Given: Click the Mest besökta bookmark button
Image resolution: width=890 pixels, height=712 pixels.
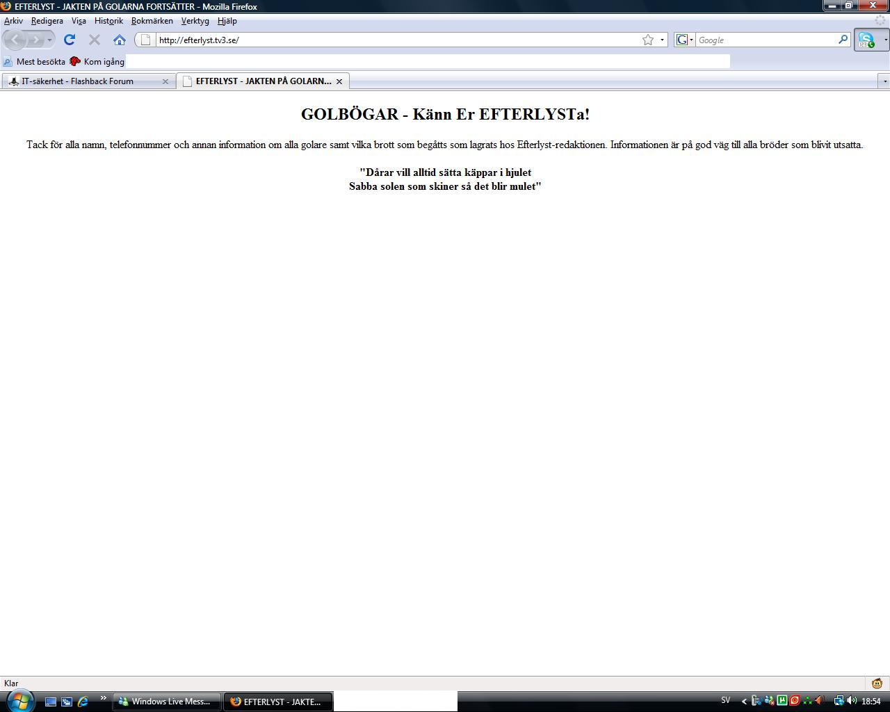Looking at the screenshot, I should tap(35, 62).
